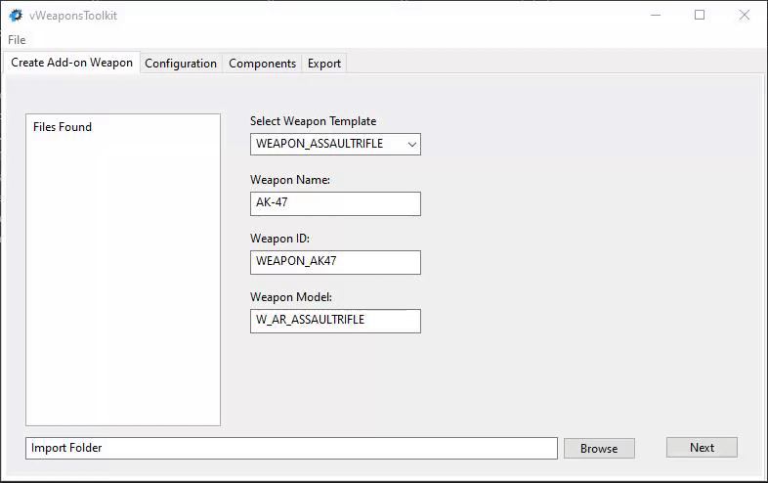Click the Import Folder path field
The height and width of the screenshot is (483, 768).
coord(291,448)
